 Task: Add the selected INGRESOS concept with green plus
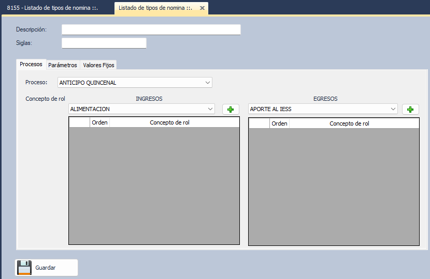pos(231,110)
